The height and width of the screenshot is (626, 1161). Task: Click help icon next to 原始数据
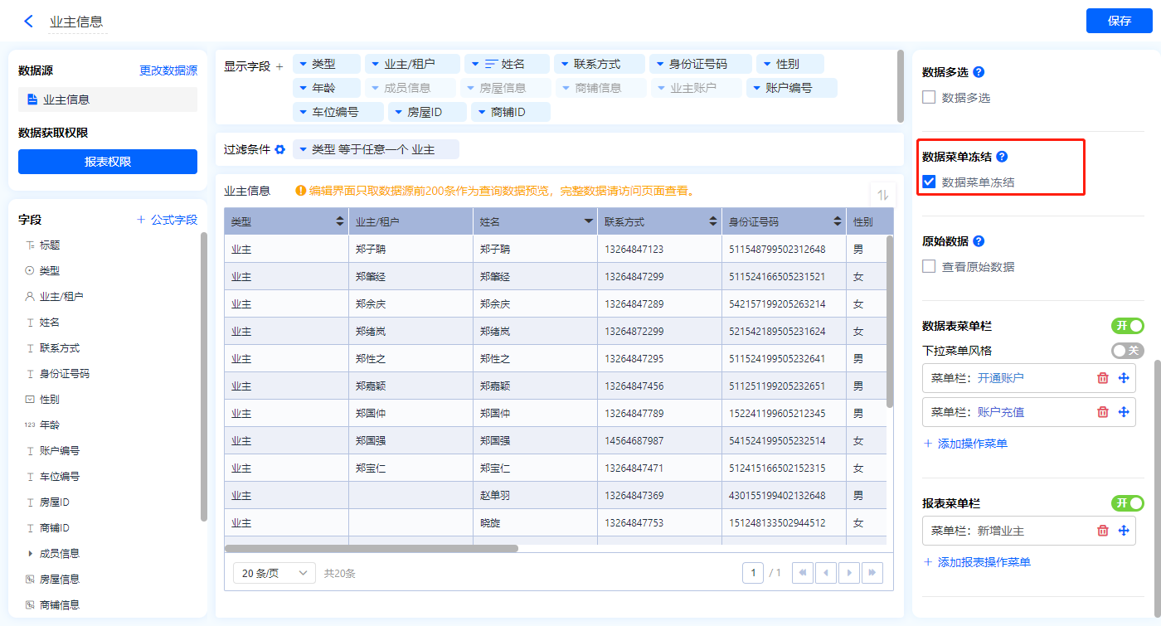[x=979, y=241]
